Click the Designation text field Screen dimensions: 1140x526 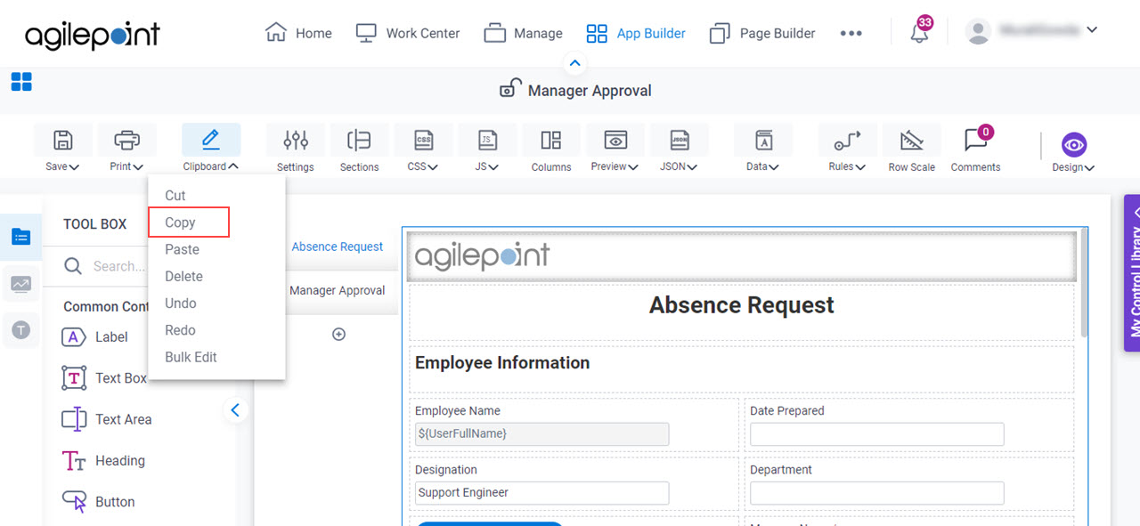(541, 493)
